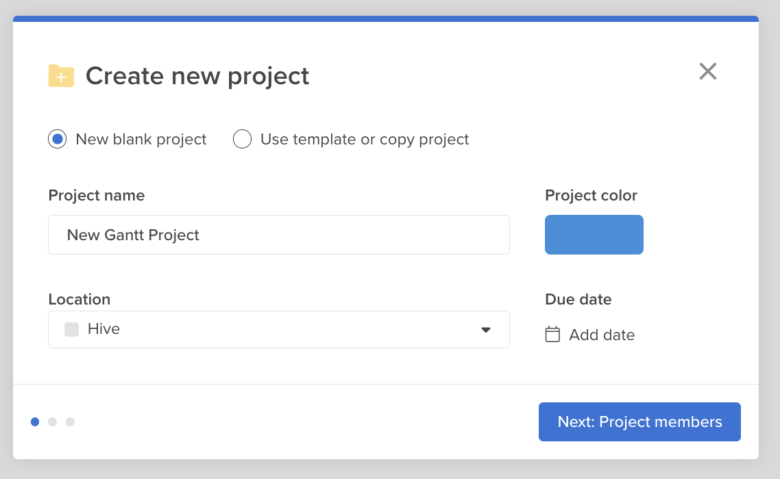Jump to the second step dot

click(x=52, y=422)
